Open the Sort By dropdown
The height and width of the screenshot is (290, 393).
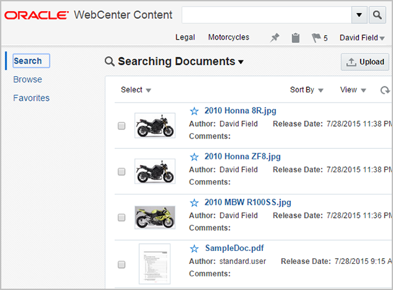pos(306,90)
